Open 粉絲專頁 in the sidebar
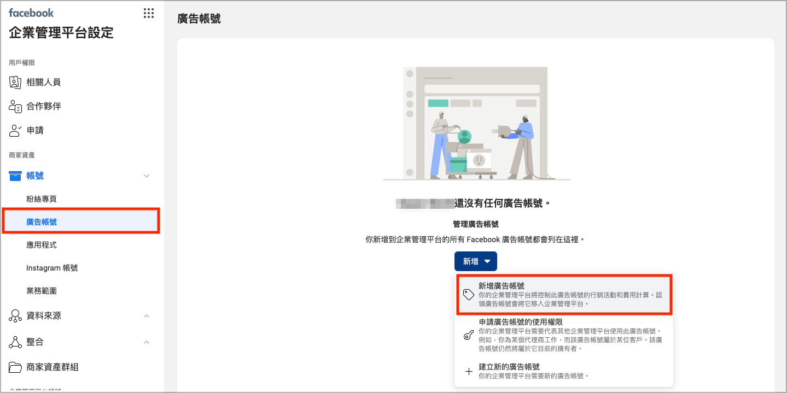787x393 pixels. click(x=43, y=198)
